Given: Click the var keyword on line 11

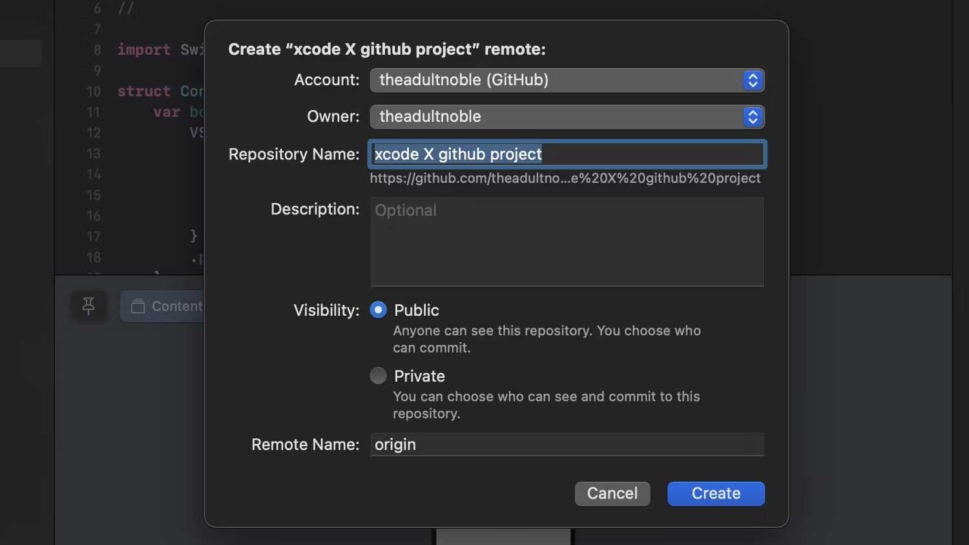Looking at the screenshot, I should tap(167, 112).
